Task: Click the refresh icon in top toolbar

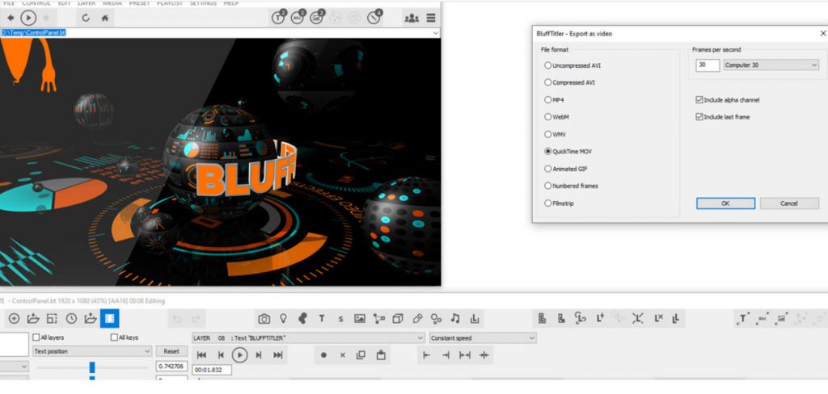Action: [x=86, y=17]
